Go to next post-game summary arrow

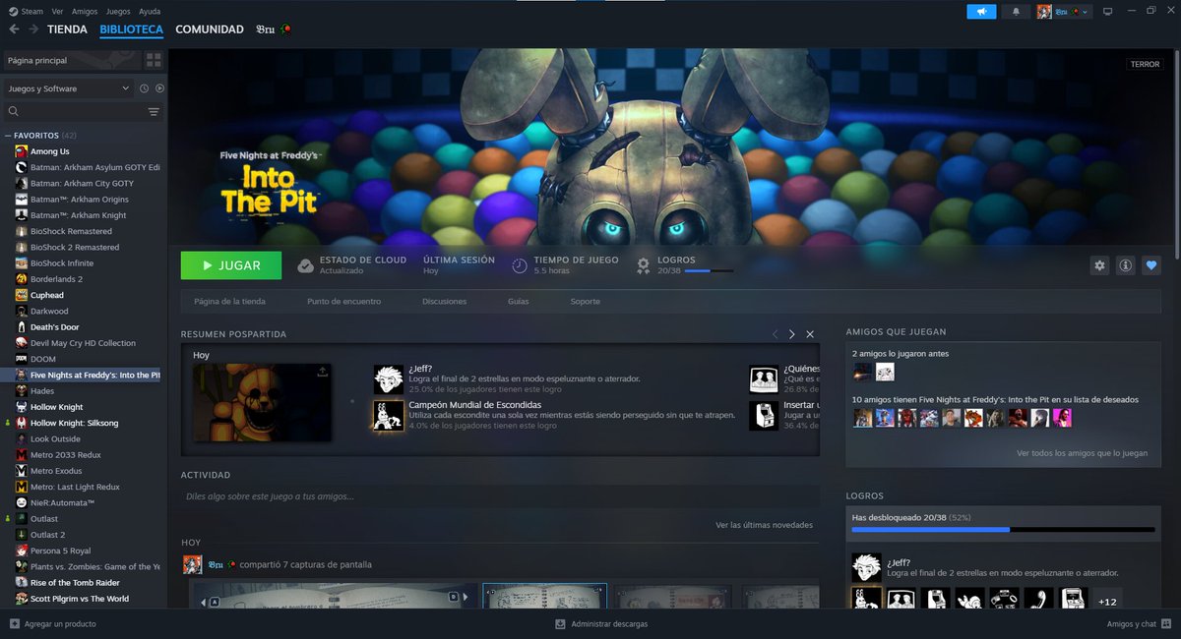coord(792,334)
